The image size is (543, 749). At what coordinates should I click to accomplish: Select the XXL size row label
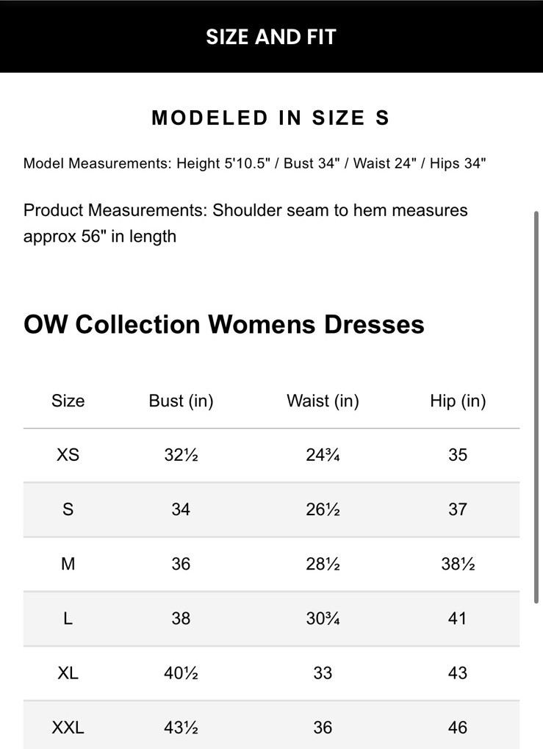[x=68, y=727]
